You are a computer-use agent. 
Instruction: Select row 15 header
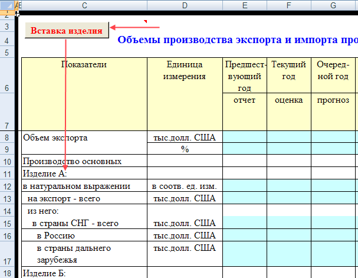tap(7, 223)
